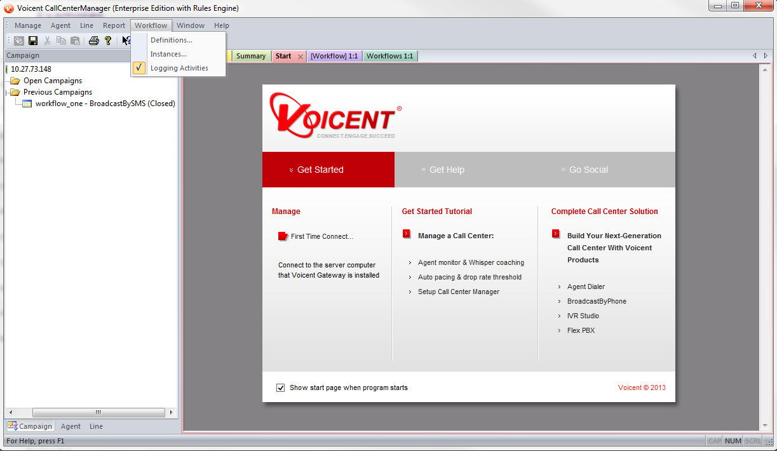This screenshot has height=451, width=777.
Task: Click the Campaign panel scroll left arrow
Action: 10,412
